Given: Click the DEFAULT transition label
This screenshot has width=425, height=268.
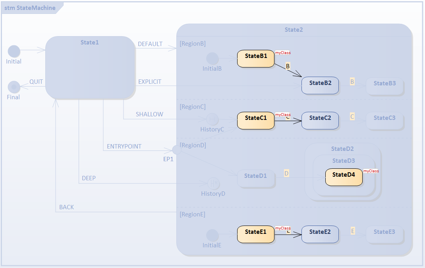Looking at the screenshot, I should (x=150, y=44).
